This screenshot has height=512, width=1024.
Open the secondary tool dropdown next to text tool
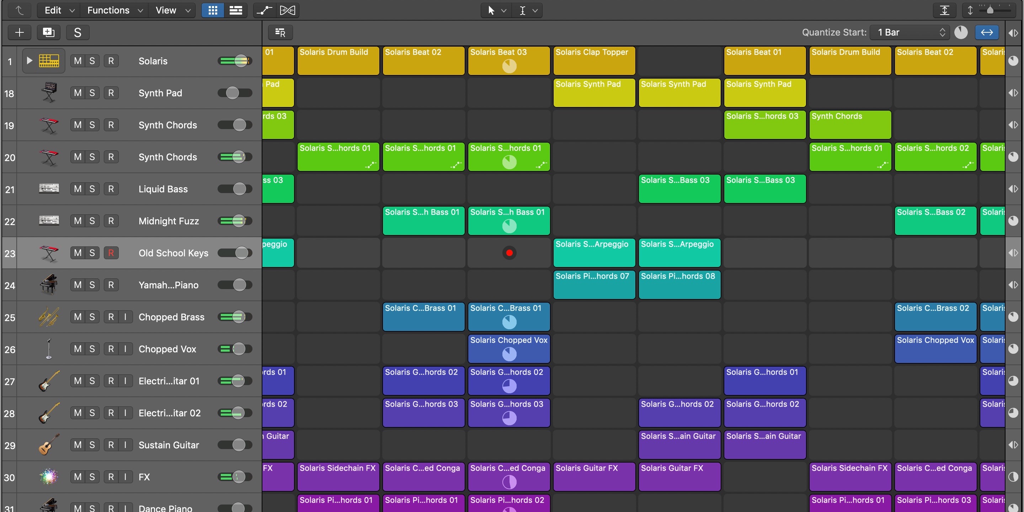pyautogui.click(x=535, y=10)
